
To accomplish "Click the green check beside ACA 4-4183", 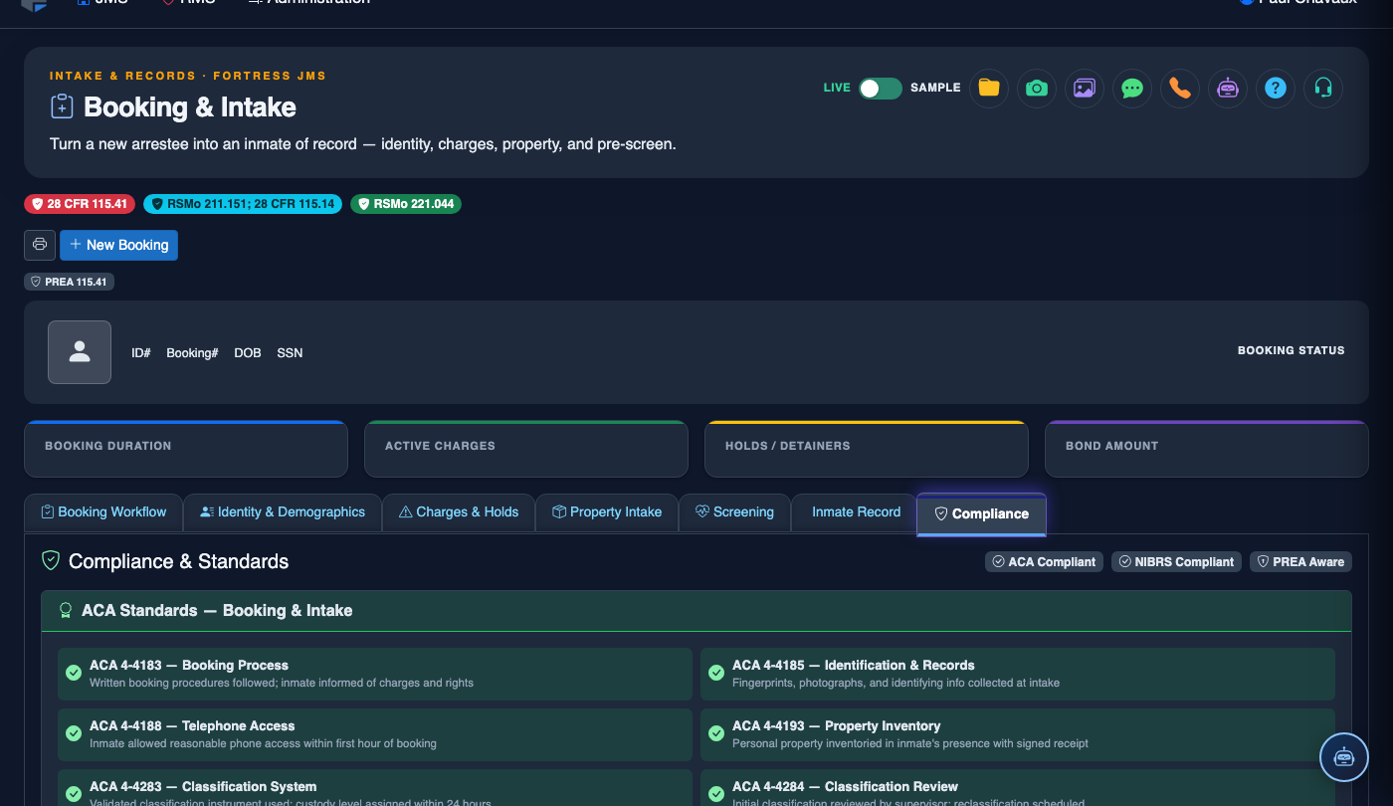I will pyautogui.click(x=74, y=673).
